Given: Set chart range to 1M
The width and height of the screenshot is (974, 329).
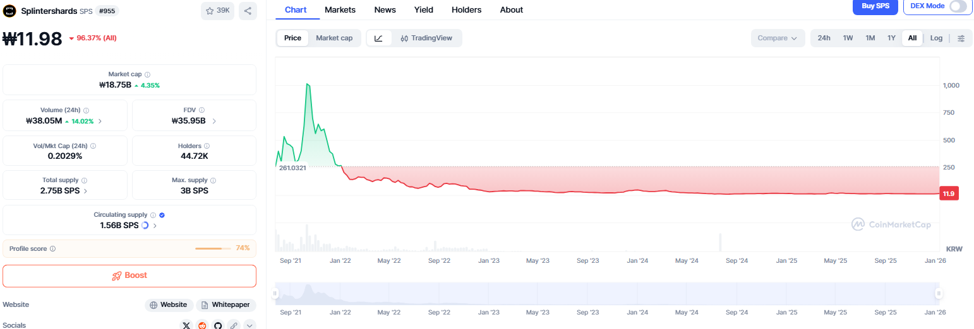Looking at the screenshot, I should coord(870,38).
